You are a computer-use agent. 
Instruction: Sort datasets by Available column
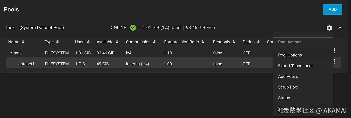coord(117,42)
